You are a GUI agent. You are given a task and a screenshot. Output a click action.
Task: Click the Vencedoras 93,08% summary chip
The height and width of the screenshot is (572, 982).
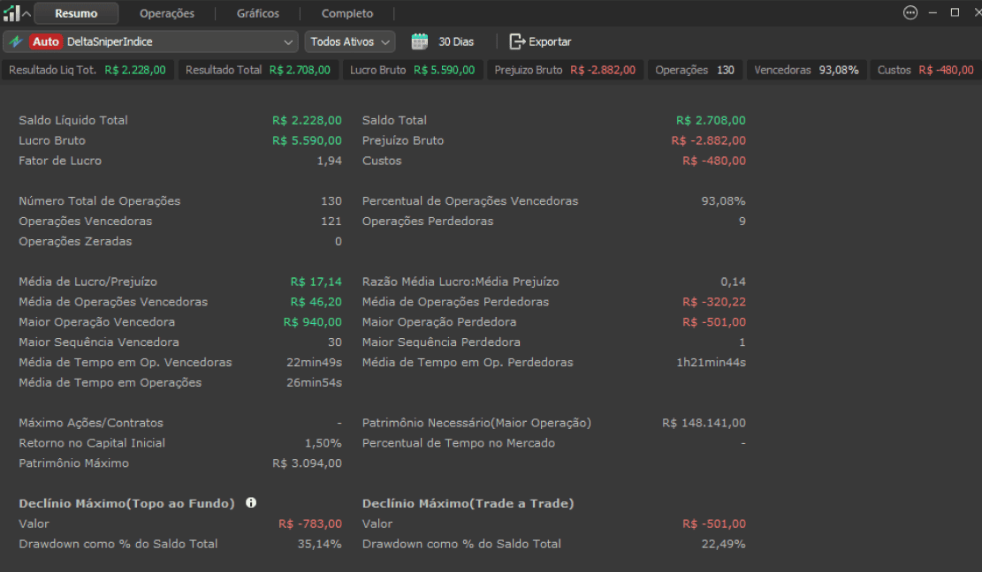pos(806,70)
